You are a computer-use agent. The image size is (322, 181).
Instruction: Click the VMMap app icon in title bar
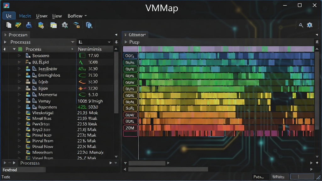coord(6,5)
